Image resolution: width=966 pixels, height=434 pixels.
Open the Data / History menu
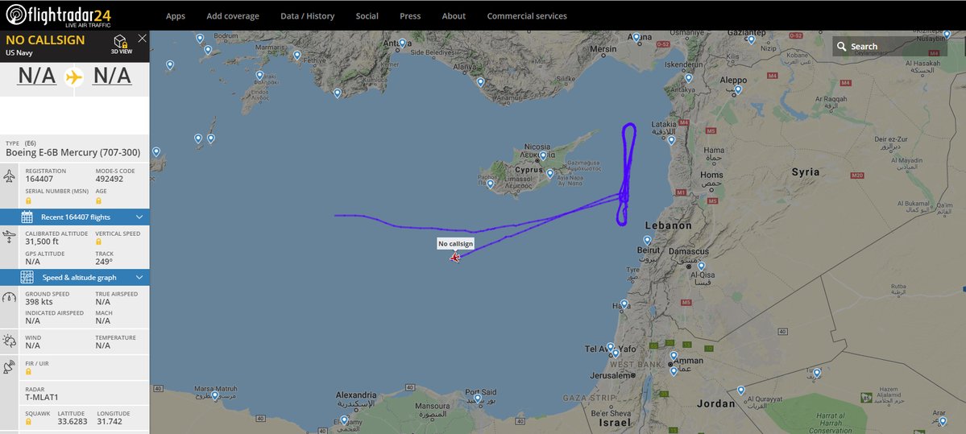click(308, 16)
